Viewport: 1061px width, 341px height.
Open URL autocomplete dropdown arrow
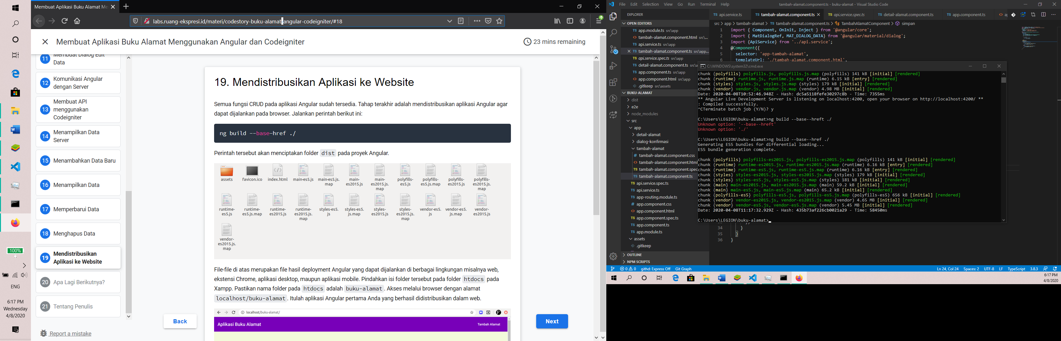(x=449, y=21)
